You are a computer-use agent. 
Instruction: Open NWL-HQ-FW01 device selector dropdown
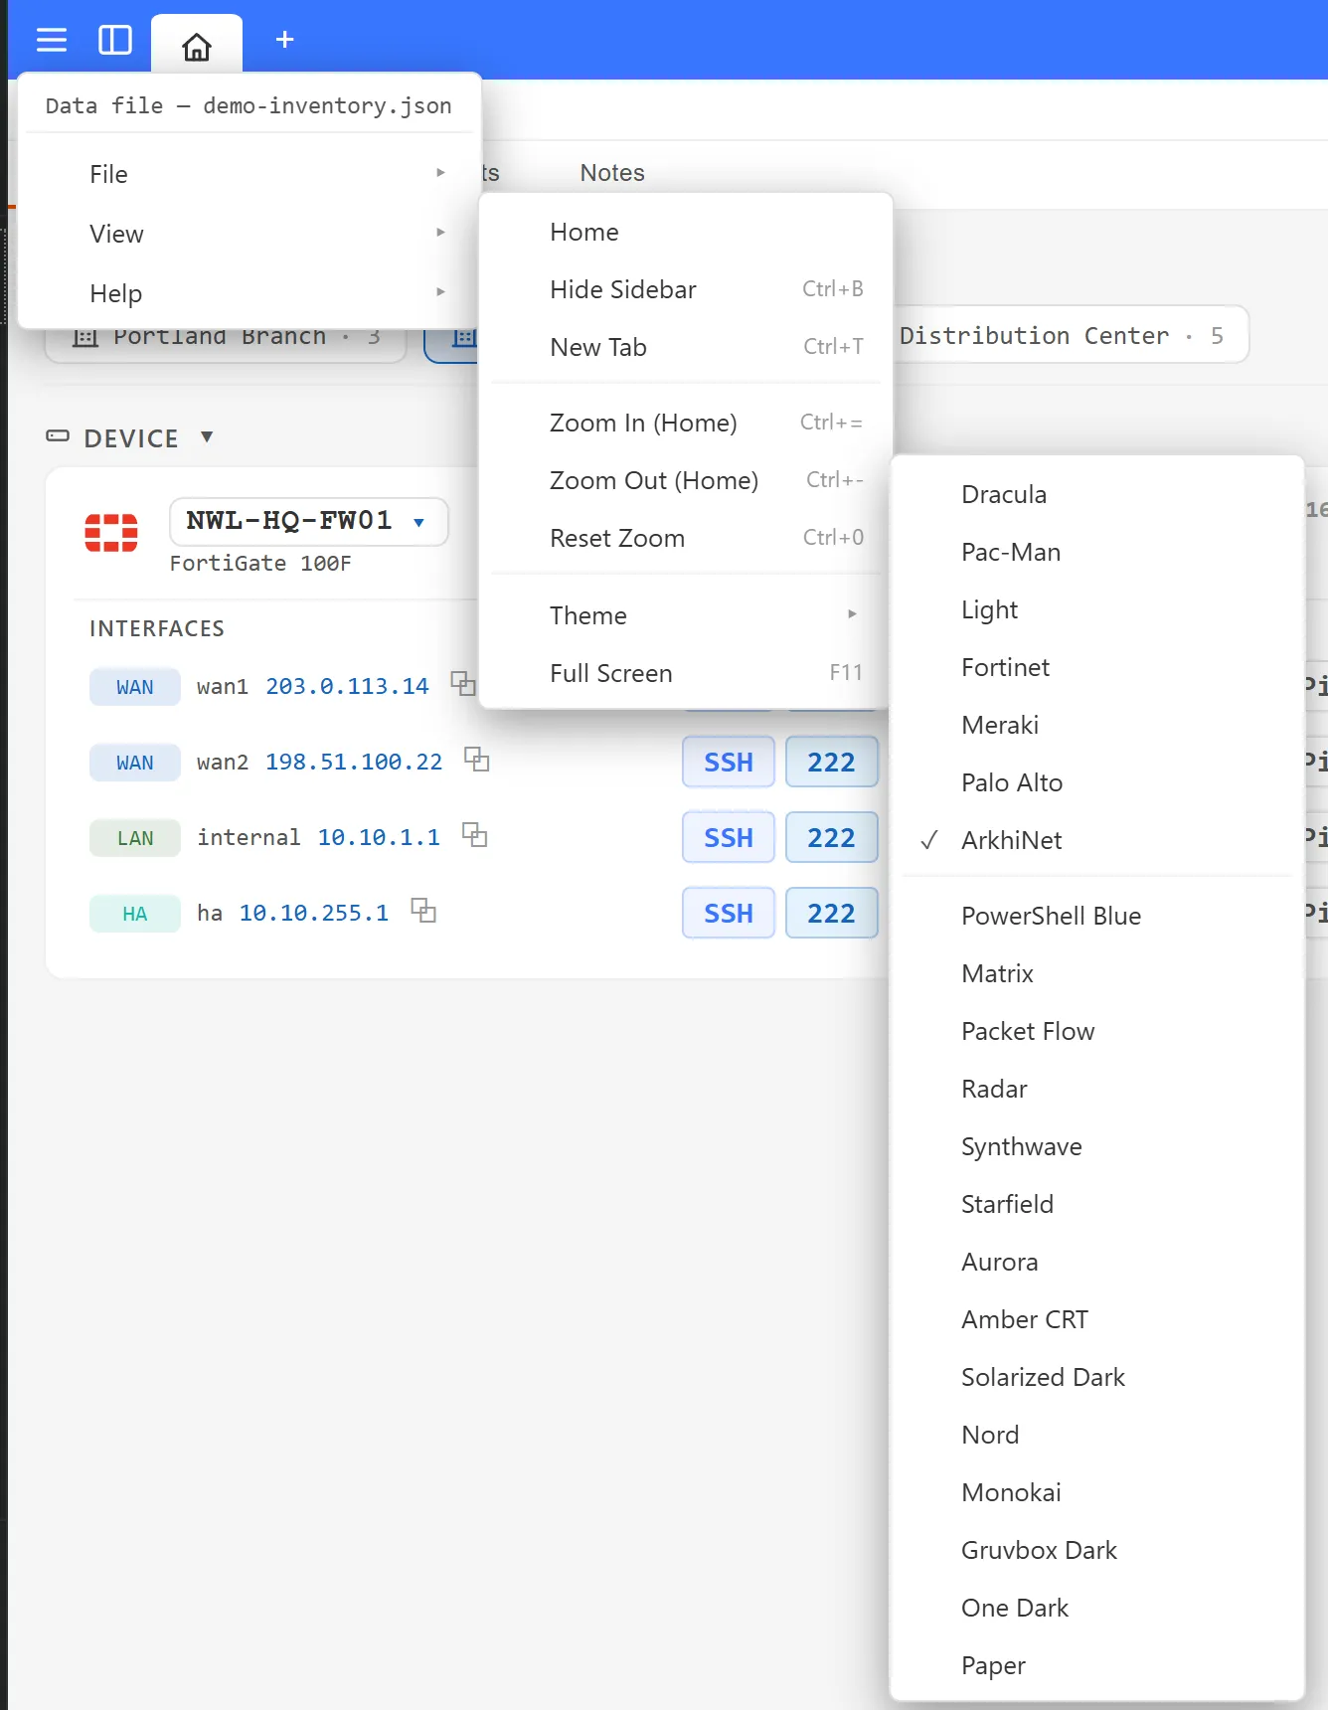tap(309, 521)
